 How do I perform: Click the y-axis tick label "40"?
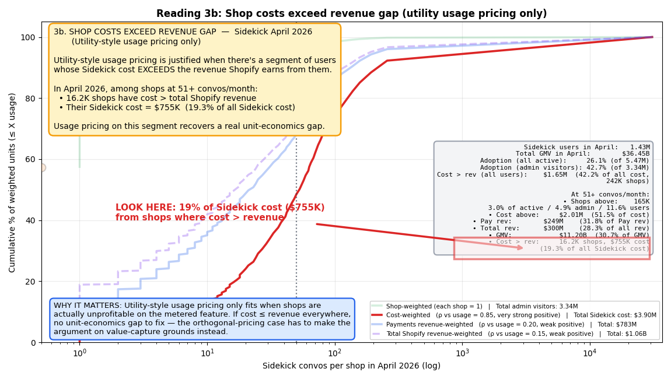click(31, 221)
